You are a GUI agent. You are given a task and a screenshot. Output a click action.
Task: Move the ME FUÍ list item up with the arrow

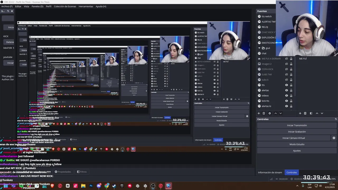click(317, 113)
